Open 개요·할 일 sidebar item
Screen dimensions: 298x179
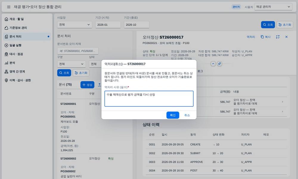pyautogui.click(x=27, y=19)
